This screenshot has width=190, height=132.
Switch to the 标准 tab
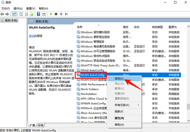click(41, 125)
